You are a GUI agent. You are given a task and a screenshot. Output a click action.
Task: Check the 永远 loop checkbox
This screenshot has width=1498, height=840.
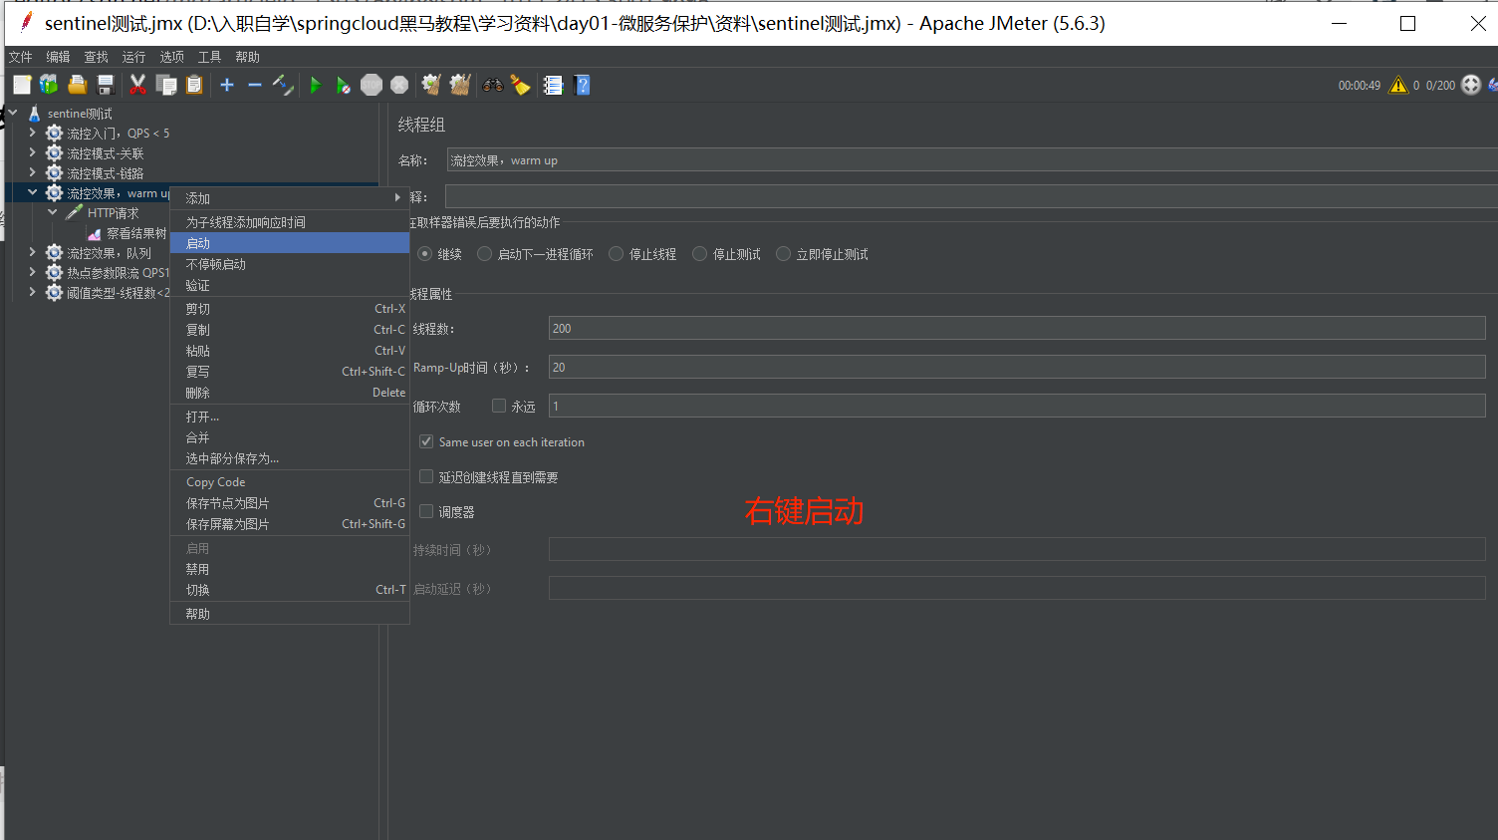pos(499,406)
